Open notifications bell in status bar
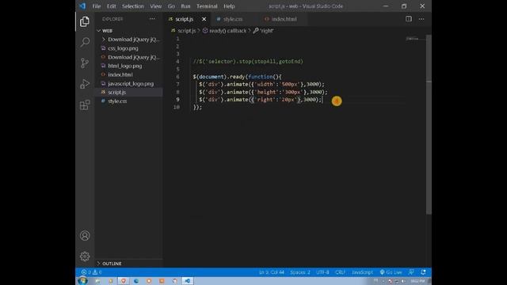 [423, 272]
